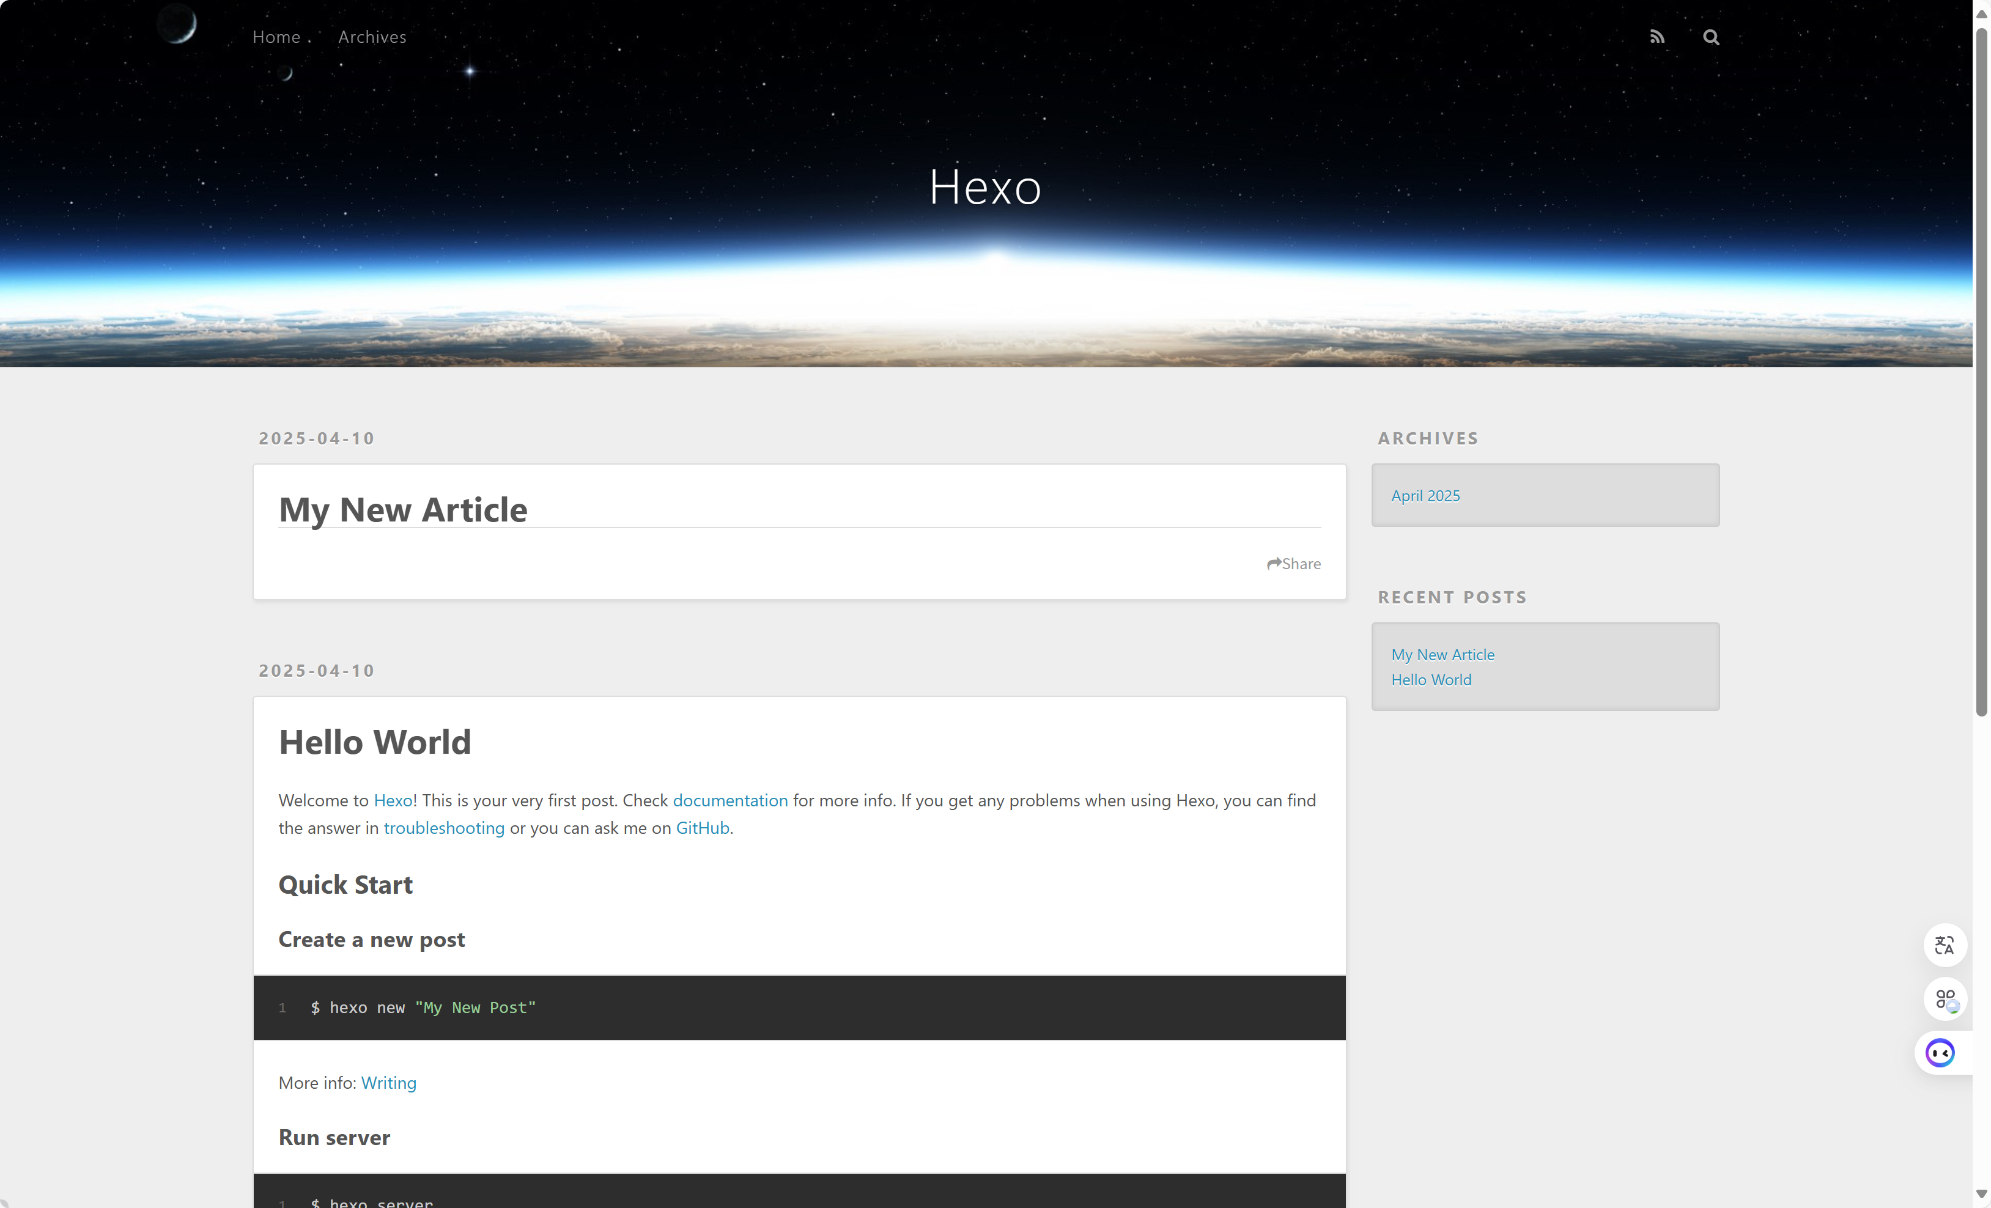Click the vertical scrollbar thumb
The image size is (1991, 1208).
pyautogui.click(x=1981, y=372)
